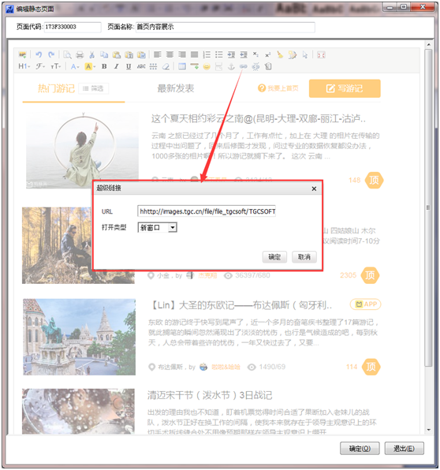
Task: Click 确定 in the hyperlink dialog
Action: coord(274,257)
